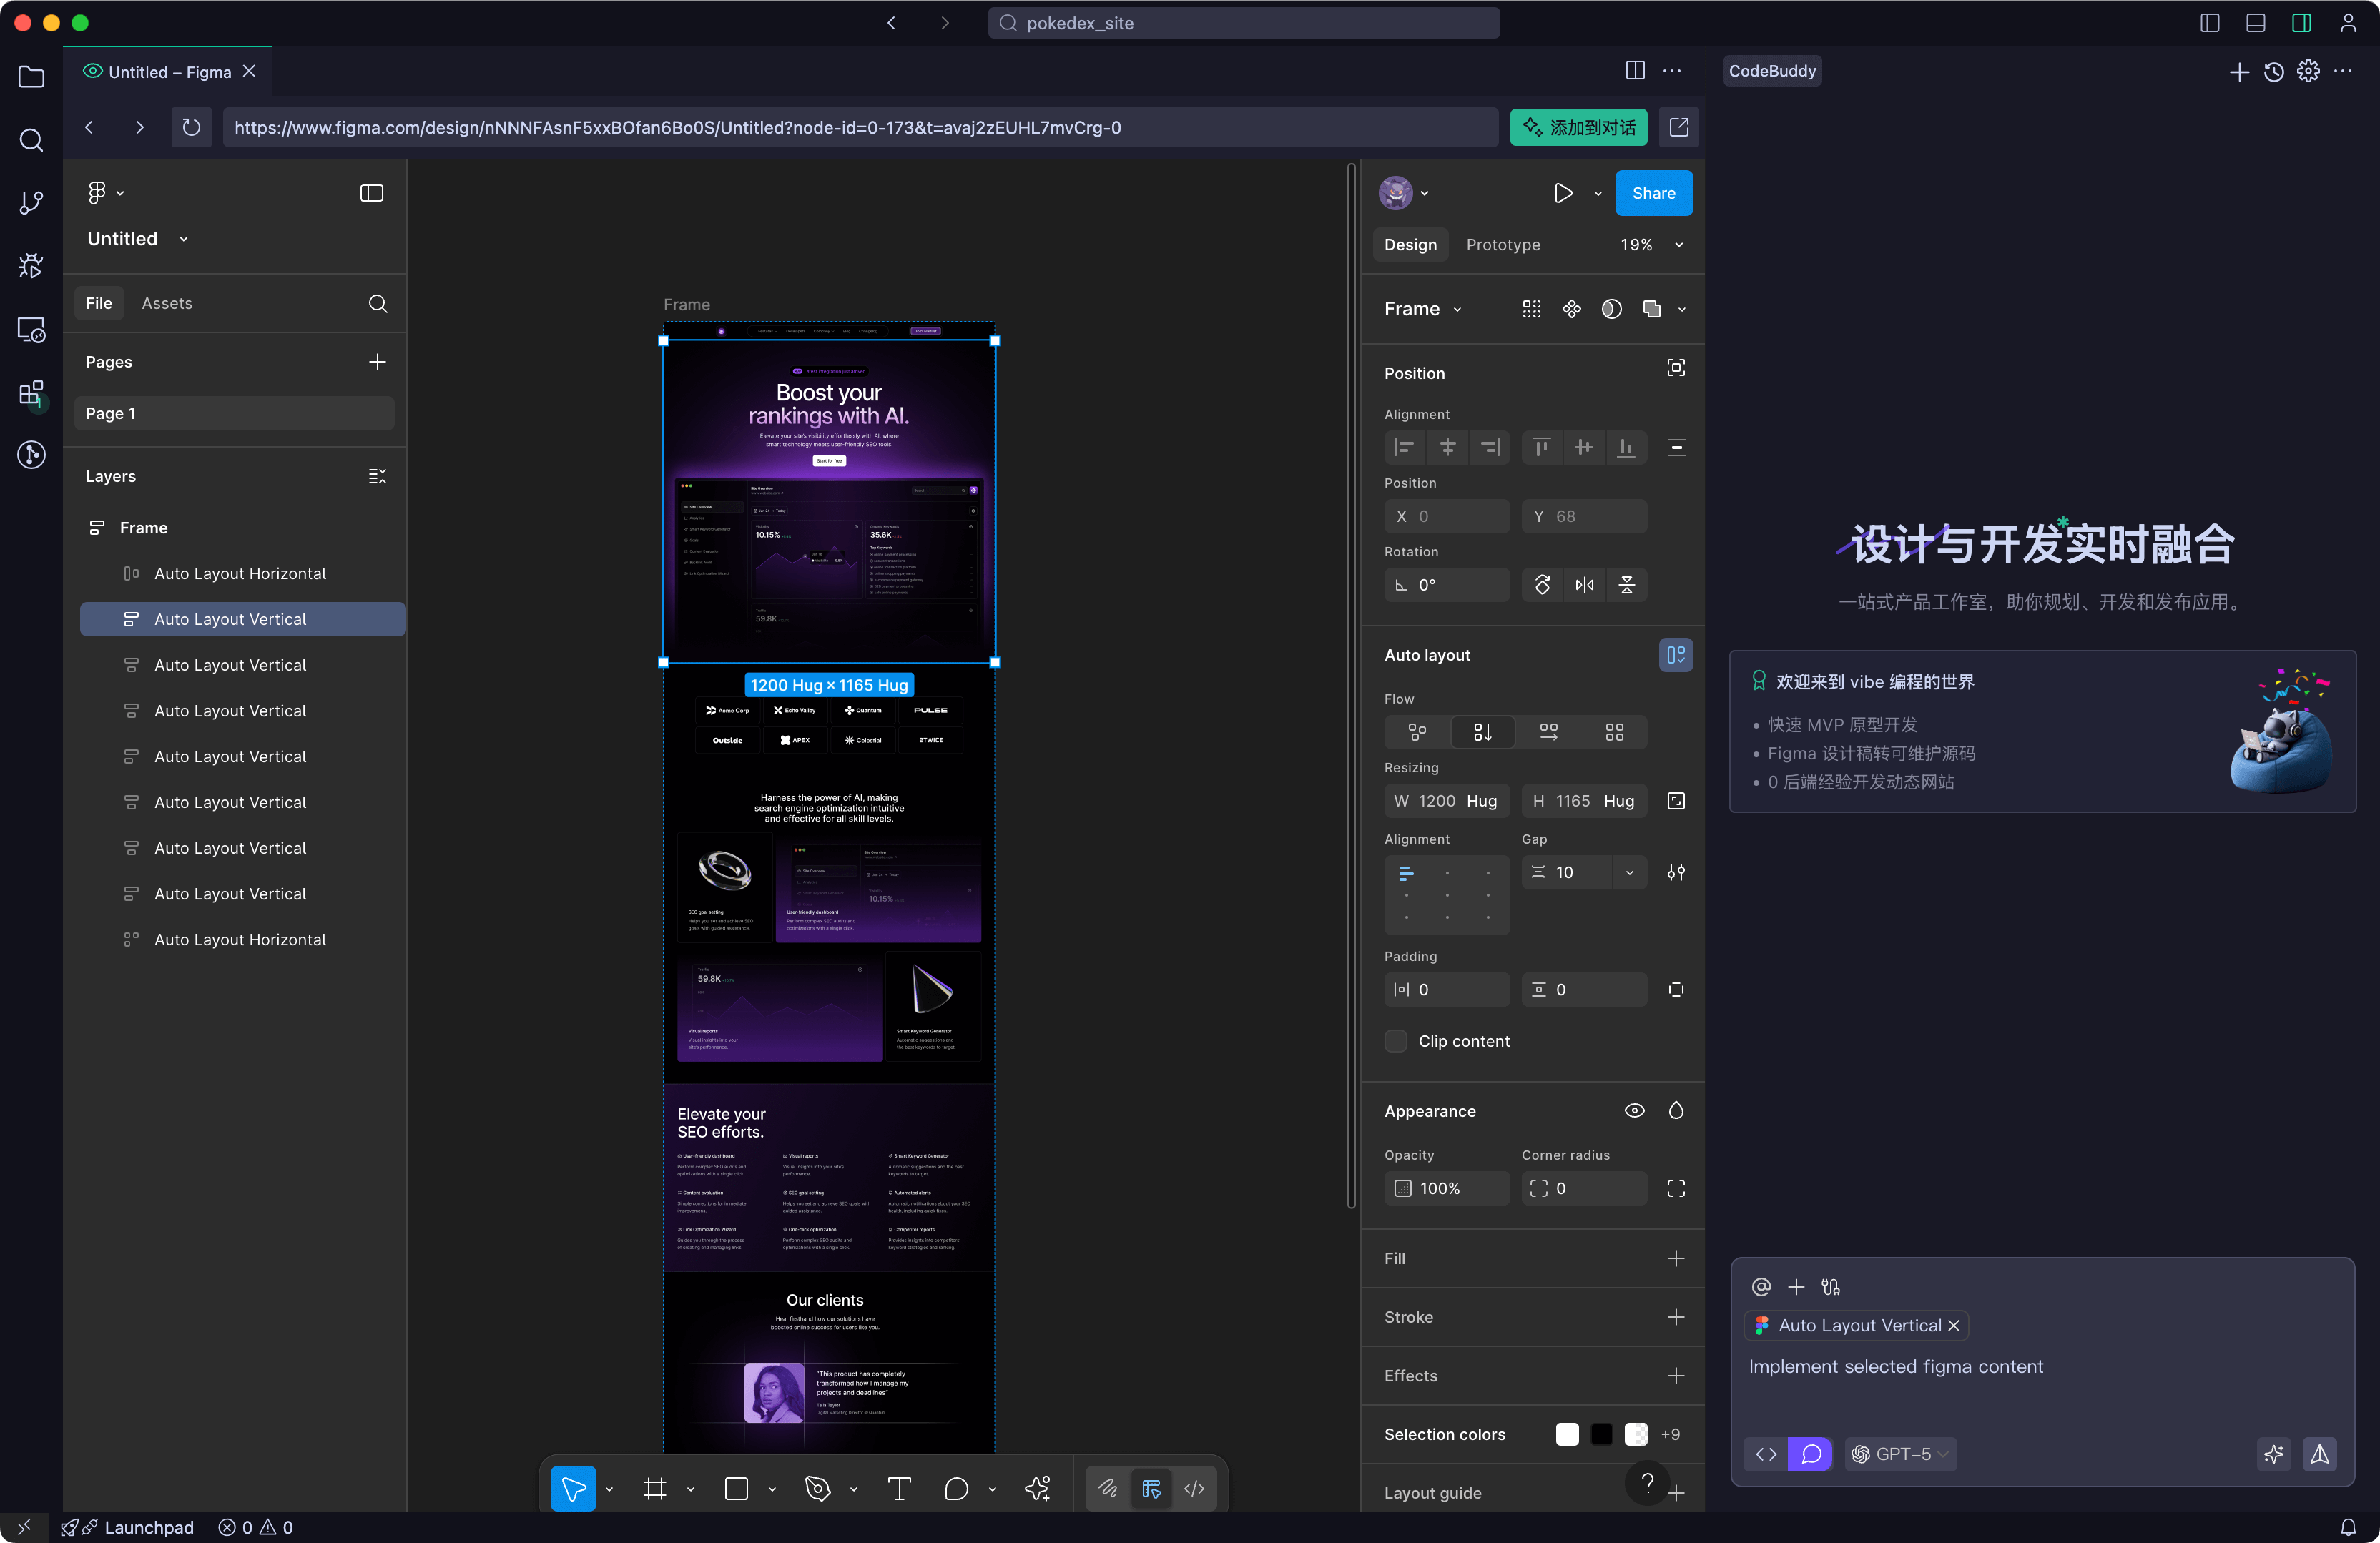Select the Frame tool
The width and height of the screenshot is (2380, 1543).
[655, 1488]
